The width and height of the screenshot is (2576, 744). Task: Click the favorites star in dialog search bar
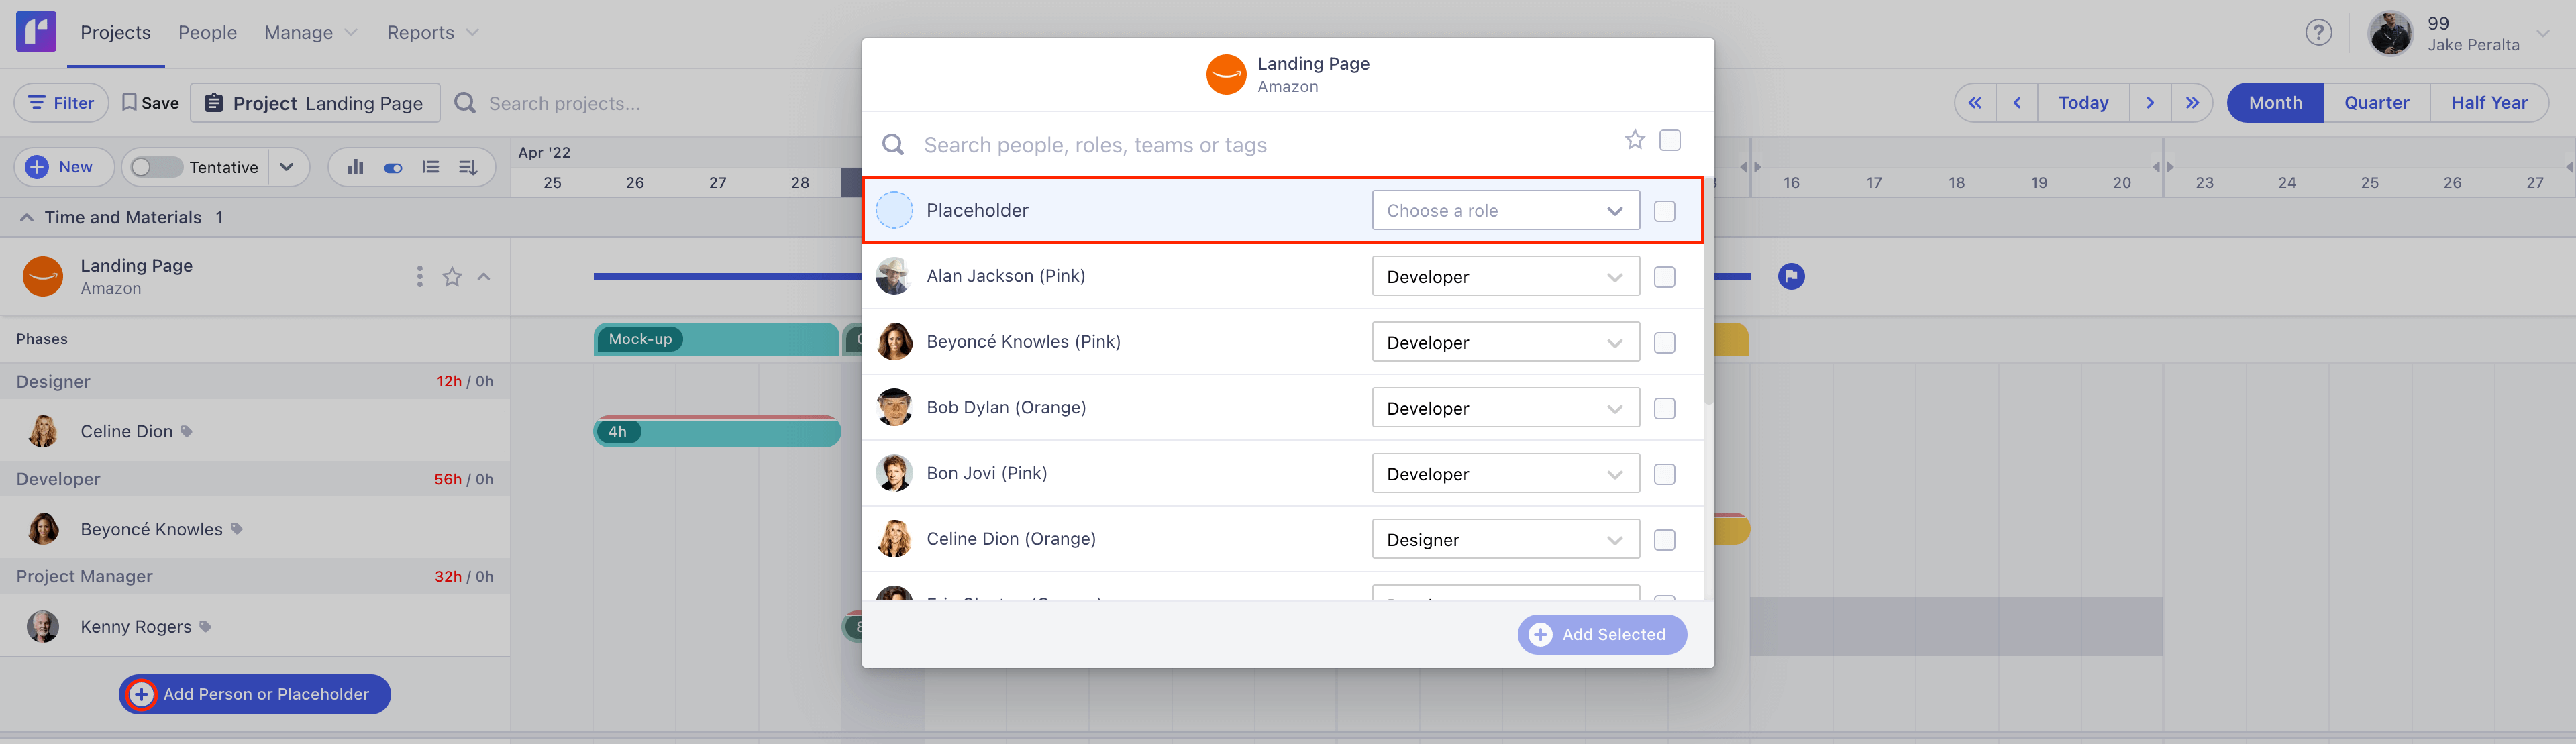1634,140
